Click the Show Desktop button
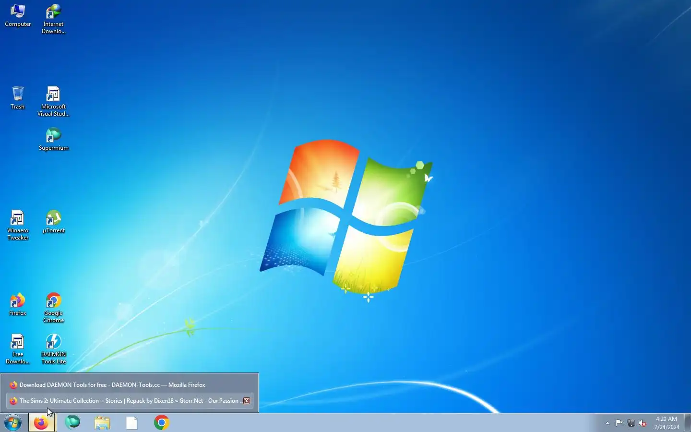Screen dimensions: 691x432 tap(687, 423)
